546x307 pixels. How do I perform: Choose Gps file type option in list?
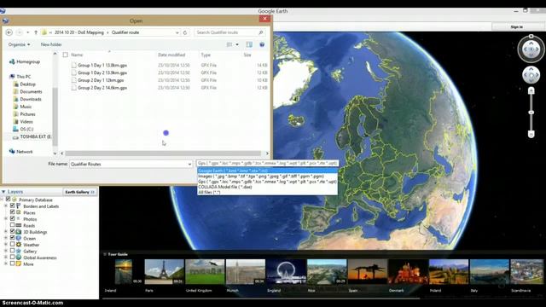click(x=267, y=182)
